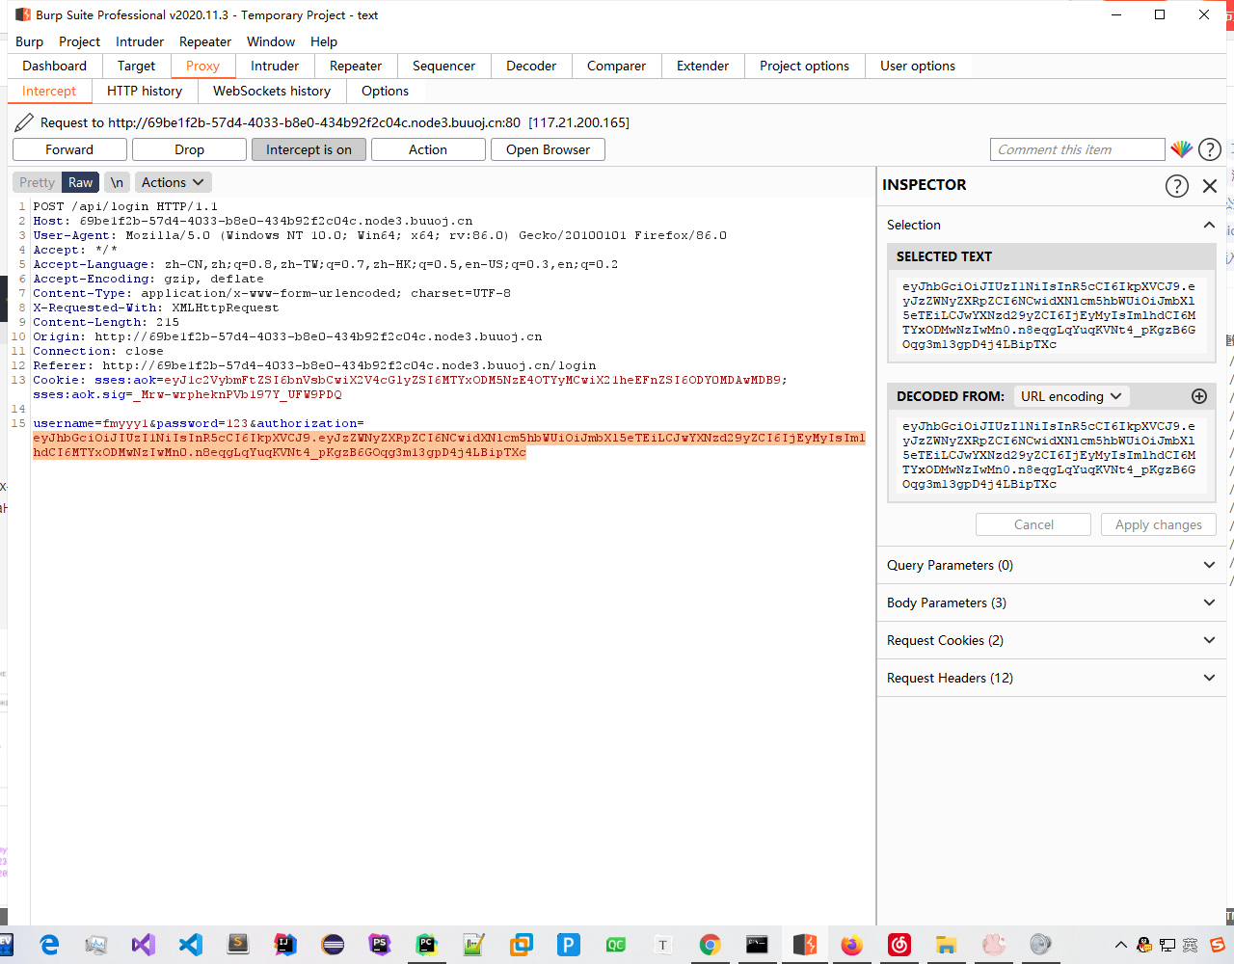Open the URL encoding dropdown

pos(1071,396)
